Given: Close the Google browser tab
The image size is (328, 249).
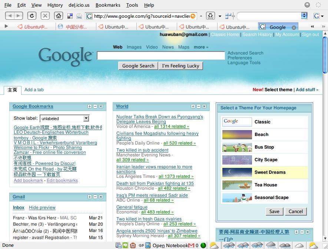Looking at the screenshot, I should pos(294,27).
